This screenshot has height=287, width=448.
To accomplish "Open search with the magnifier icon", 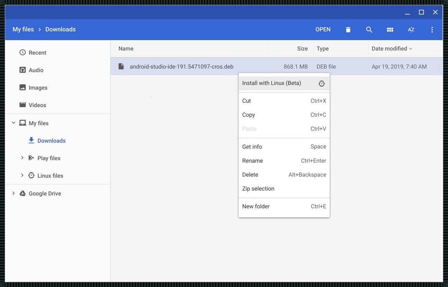I will tap(369, 30).
